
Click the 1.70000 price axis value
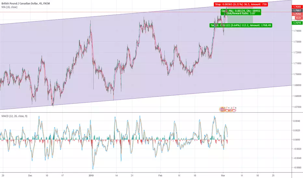(x=297, y=74)
